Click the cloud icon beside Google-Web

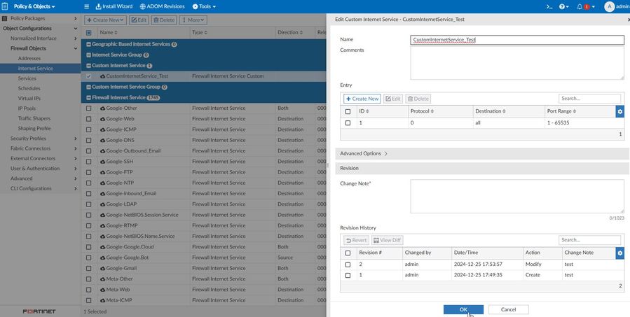click(x=102, y=119)
